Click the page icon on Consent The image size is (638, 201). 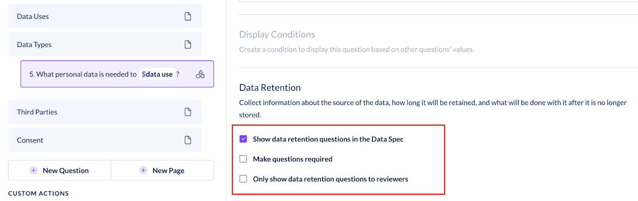tap(188, 140)
